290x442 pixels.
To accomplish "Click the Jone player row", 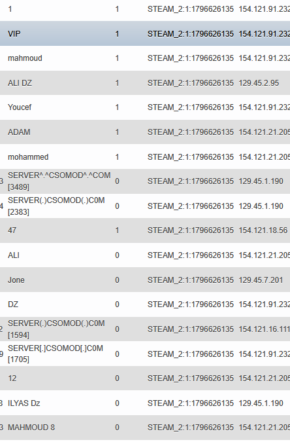I will click(145, 280).
